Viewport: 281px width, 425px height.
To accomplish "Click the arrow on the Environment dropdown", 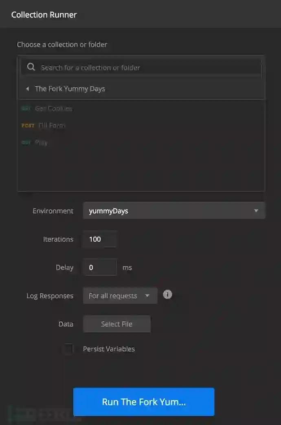I will pos(256,211).
